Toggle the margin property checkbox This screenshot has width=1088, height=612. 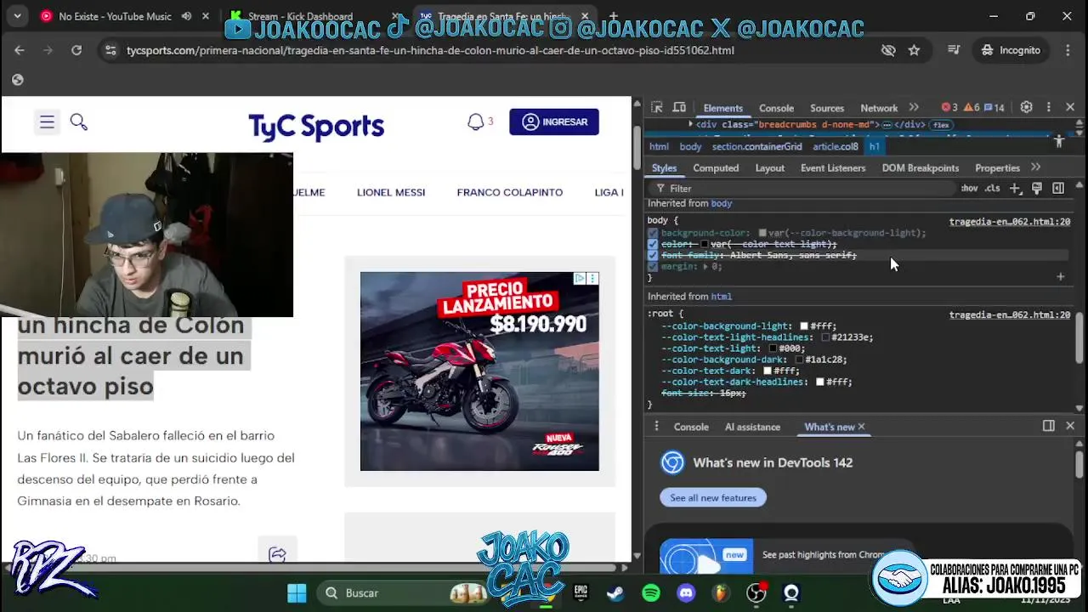pos(653,266)
